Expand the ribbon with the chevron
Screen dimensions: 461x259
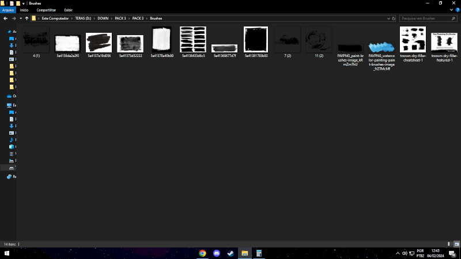(x=451, y=10)
